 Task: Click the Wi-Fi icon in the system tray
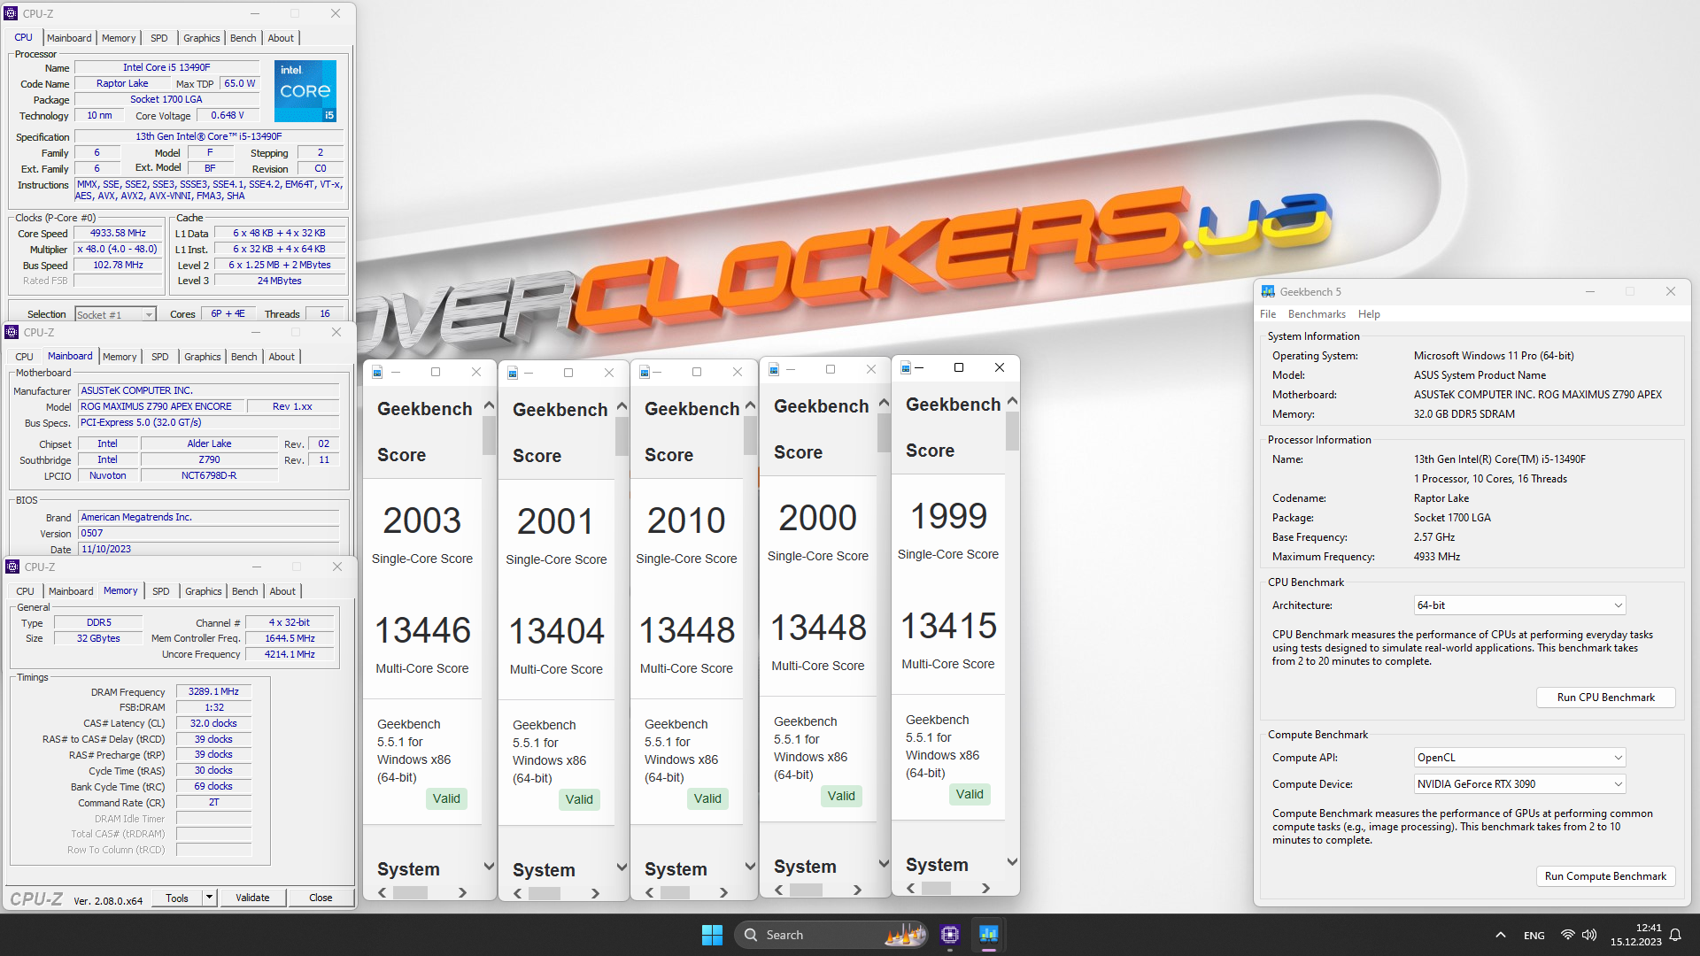(x=1567, y=934)
